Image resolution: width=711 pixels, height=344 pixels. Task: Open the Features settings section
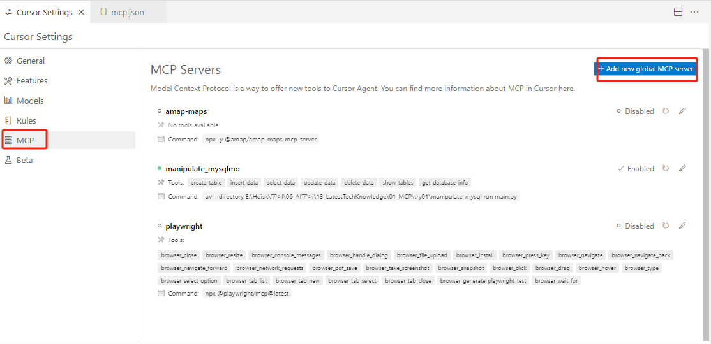(32, 81)
